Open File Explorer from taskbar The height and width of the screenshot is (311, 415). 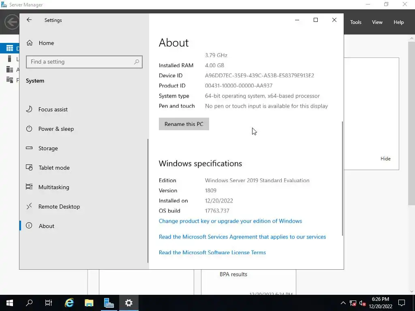click(x=89, y=303)
